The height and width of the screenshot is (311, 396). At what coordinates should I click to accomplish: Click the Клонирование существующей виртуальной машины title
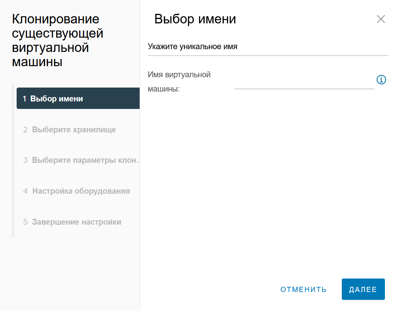[58, 40]
